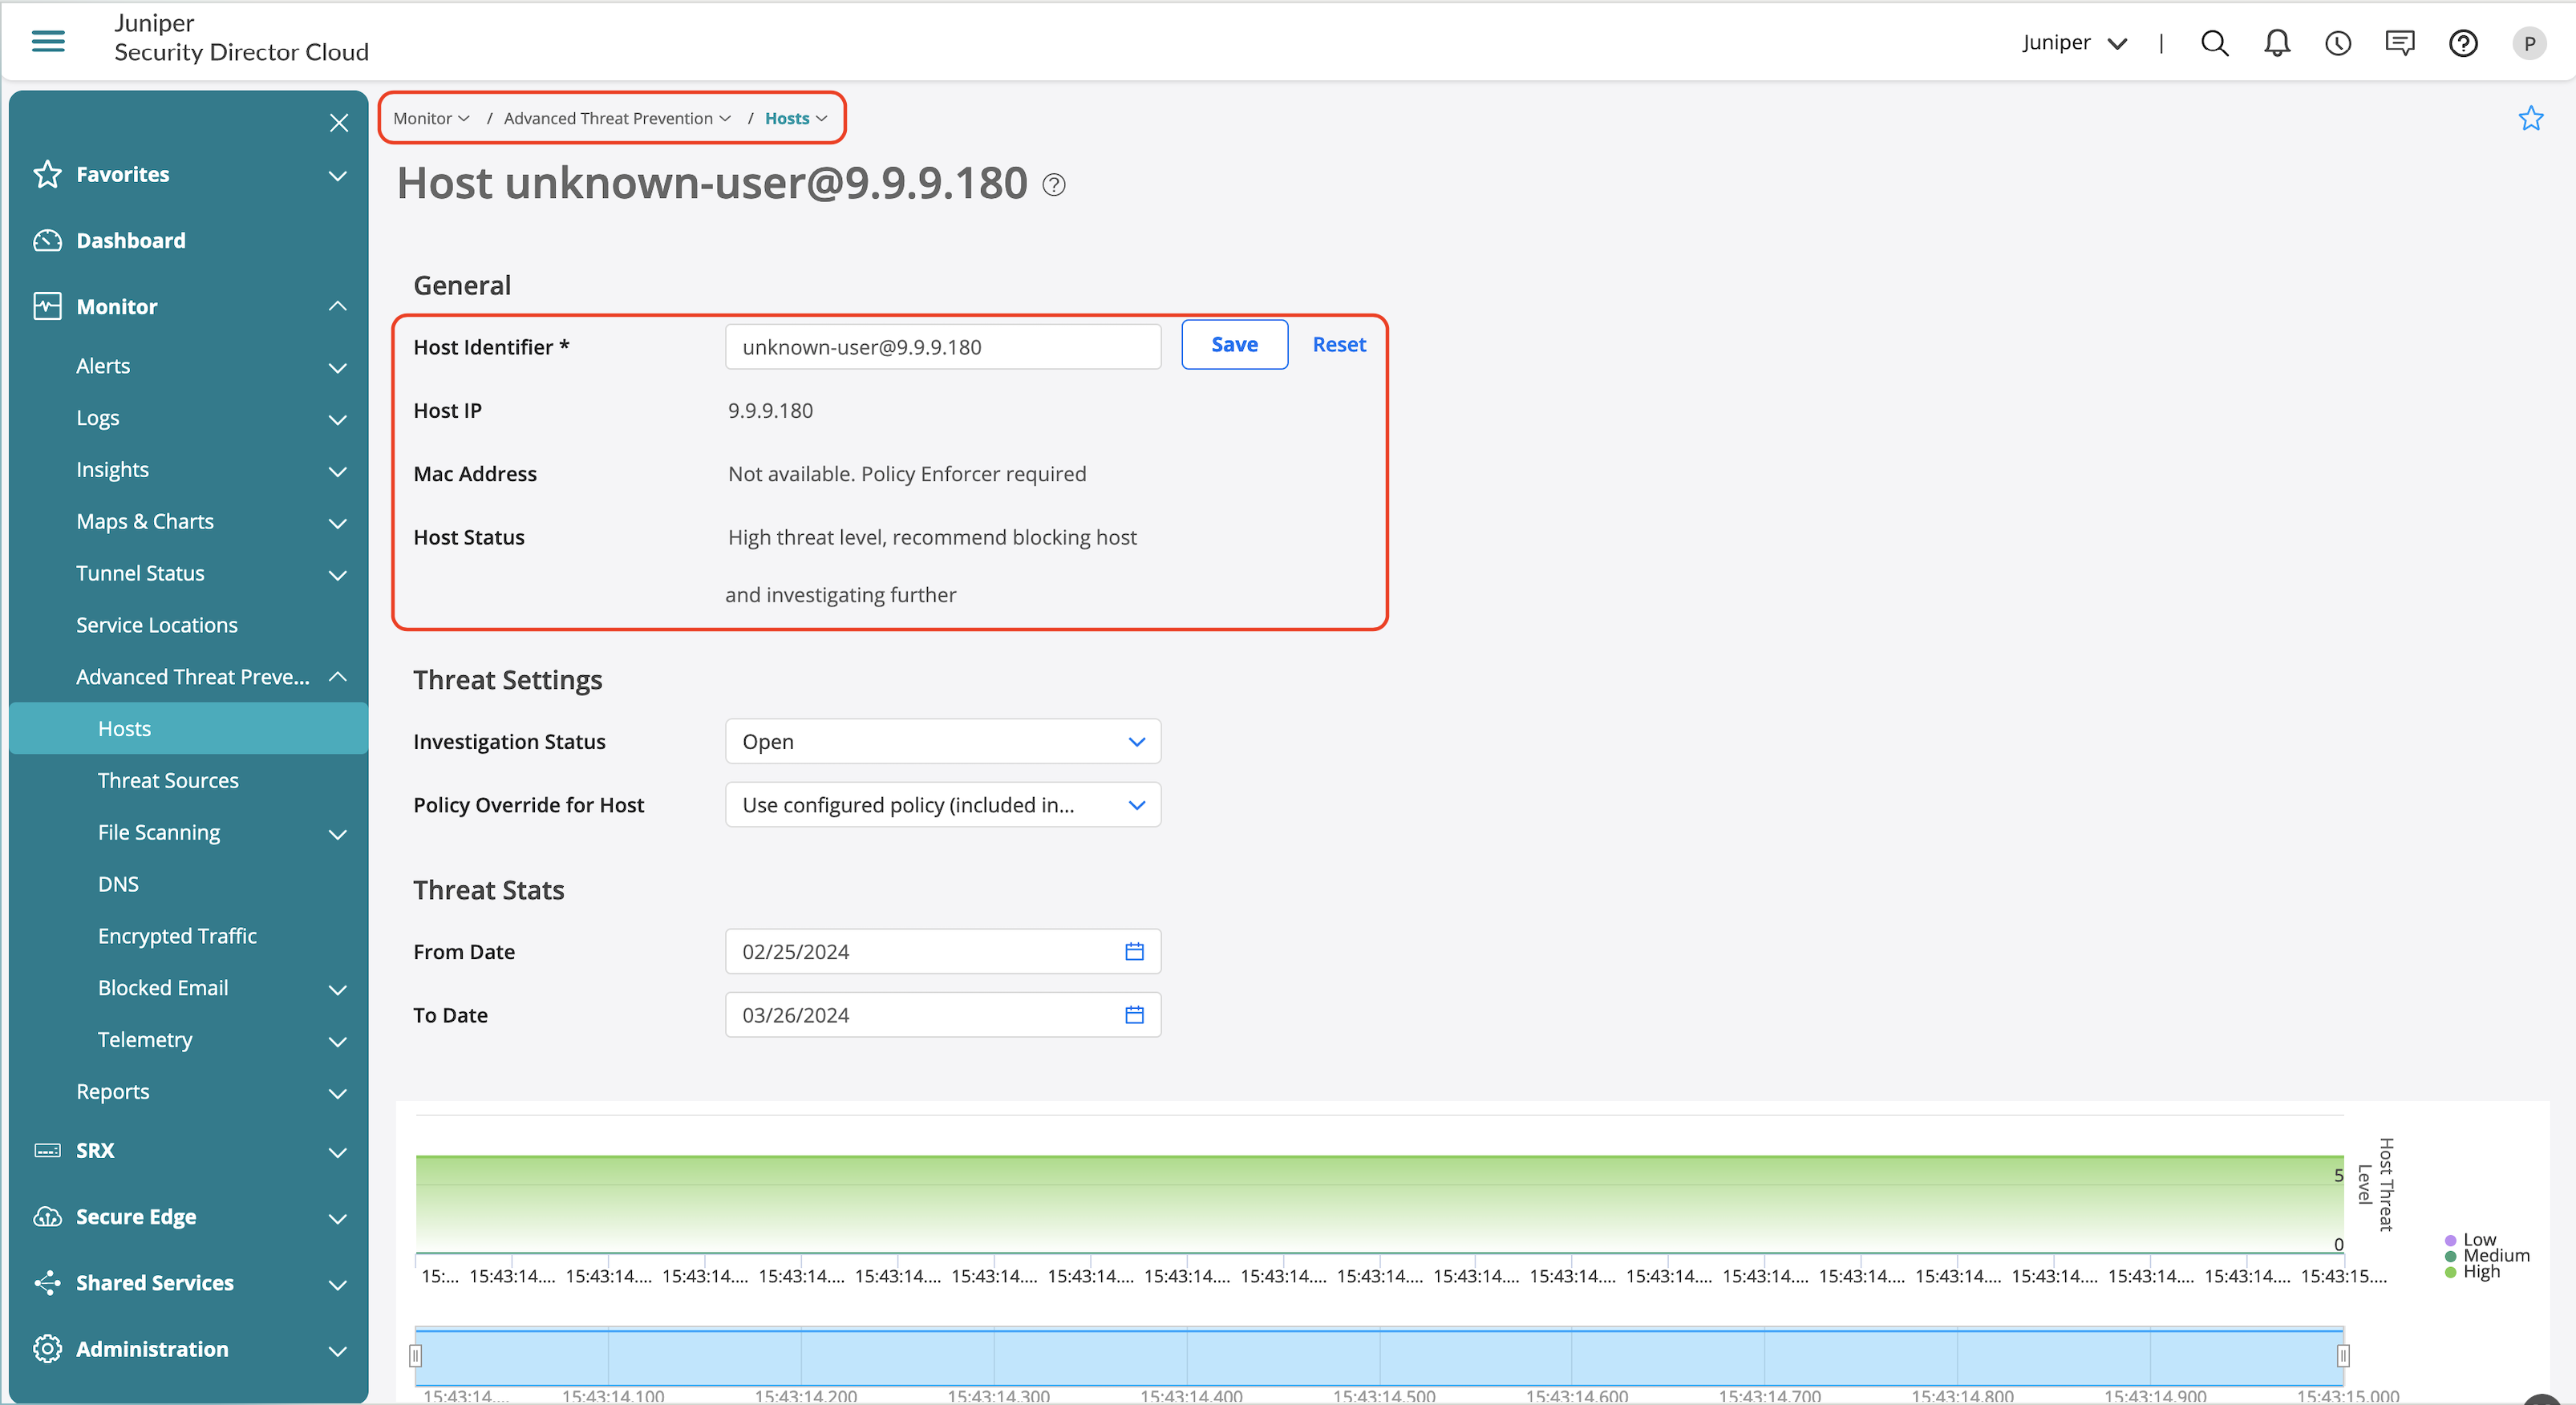Open the notifications bell
The image size is (2576, 1405).
pos(2277,43)
